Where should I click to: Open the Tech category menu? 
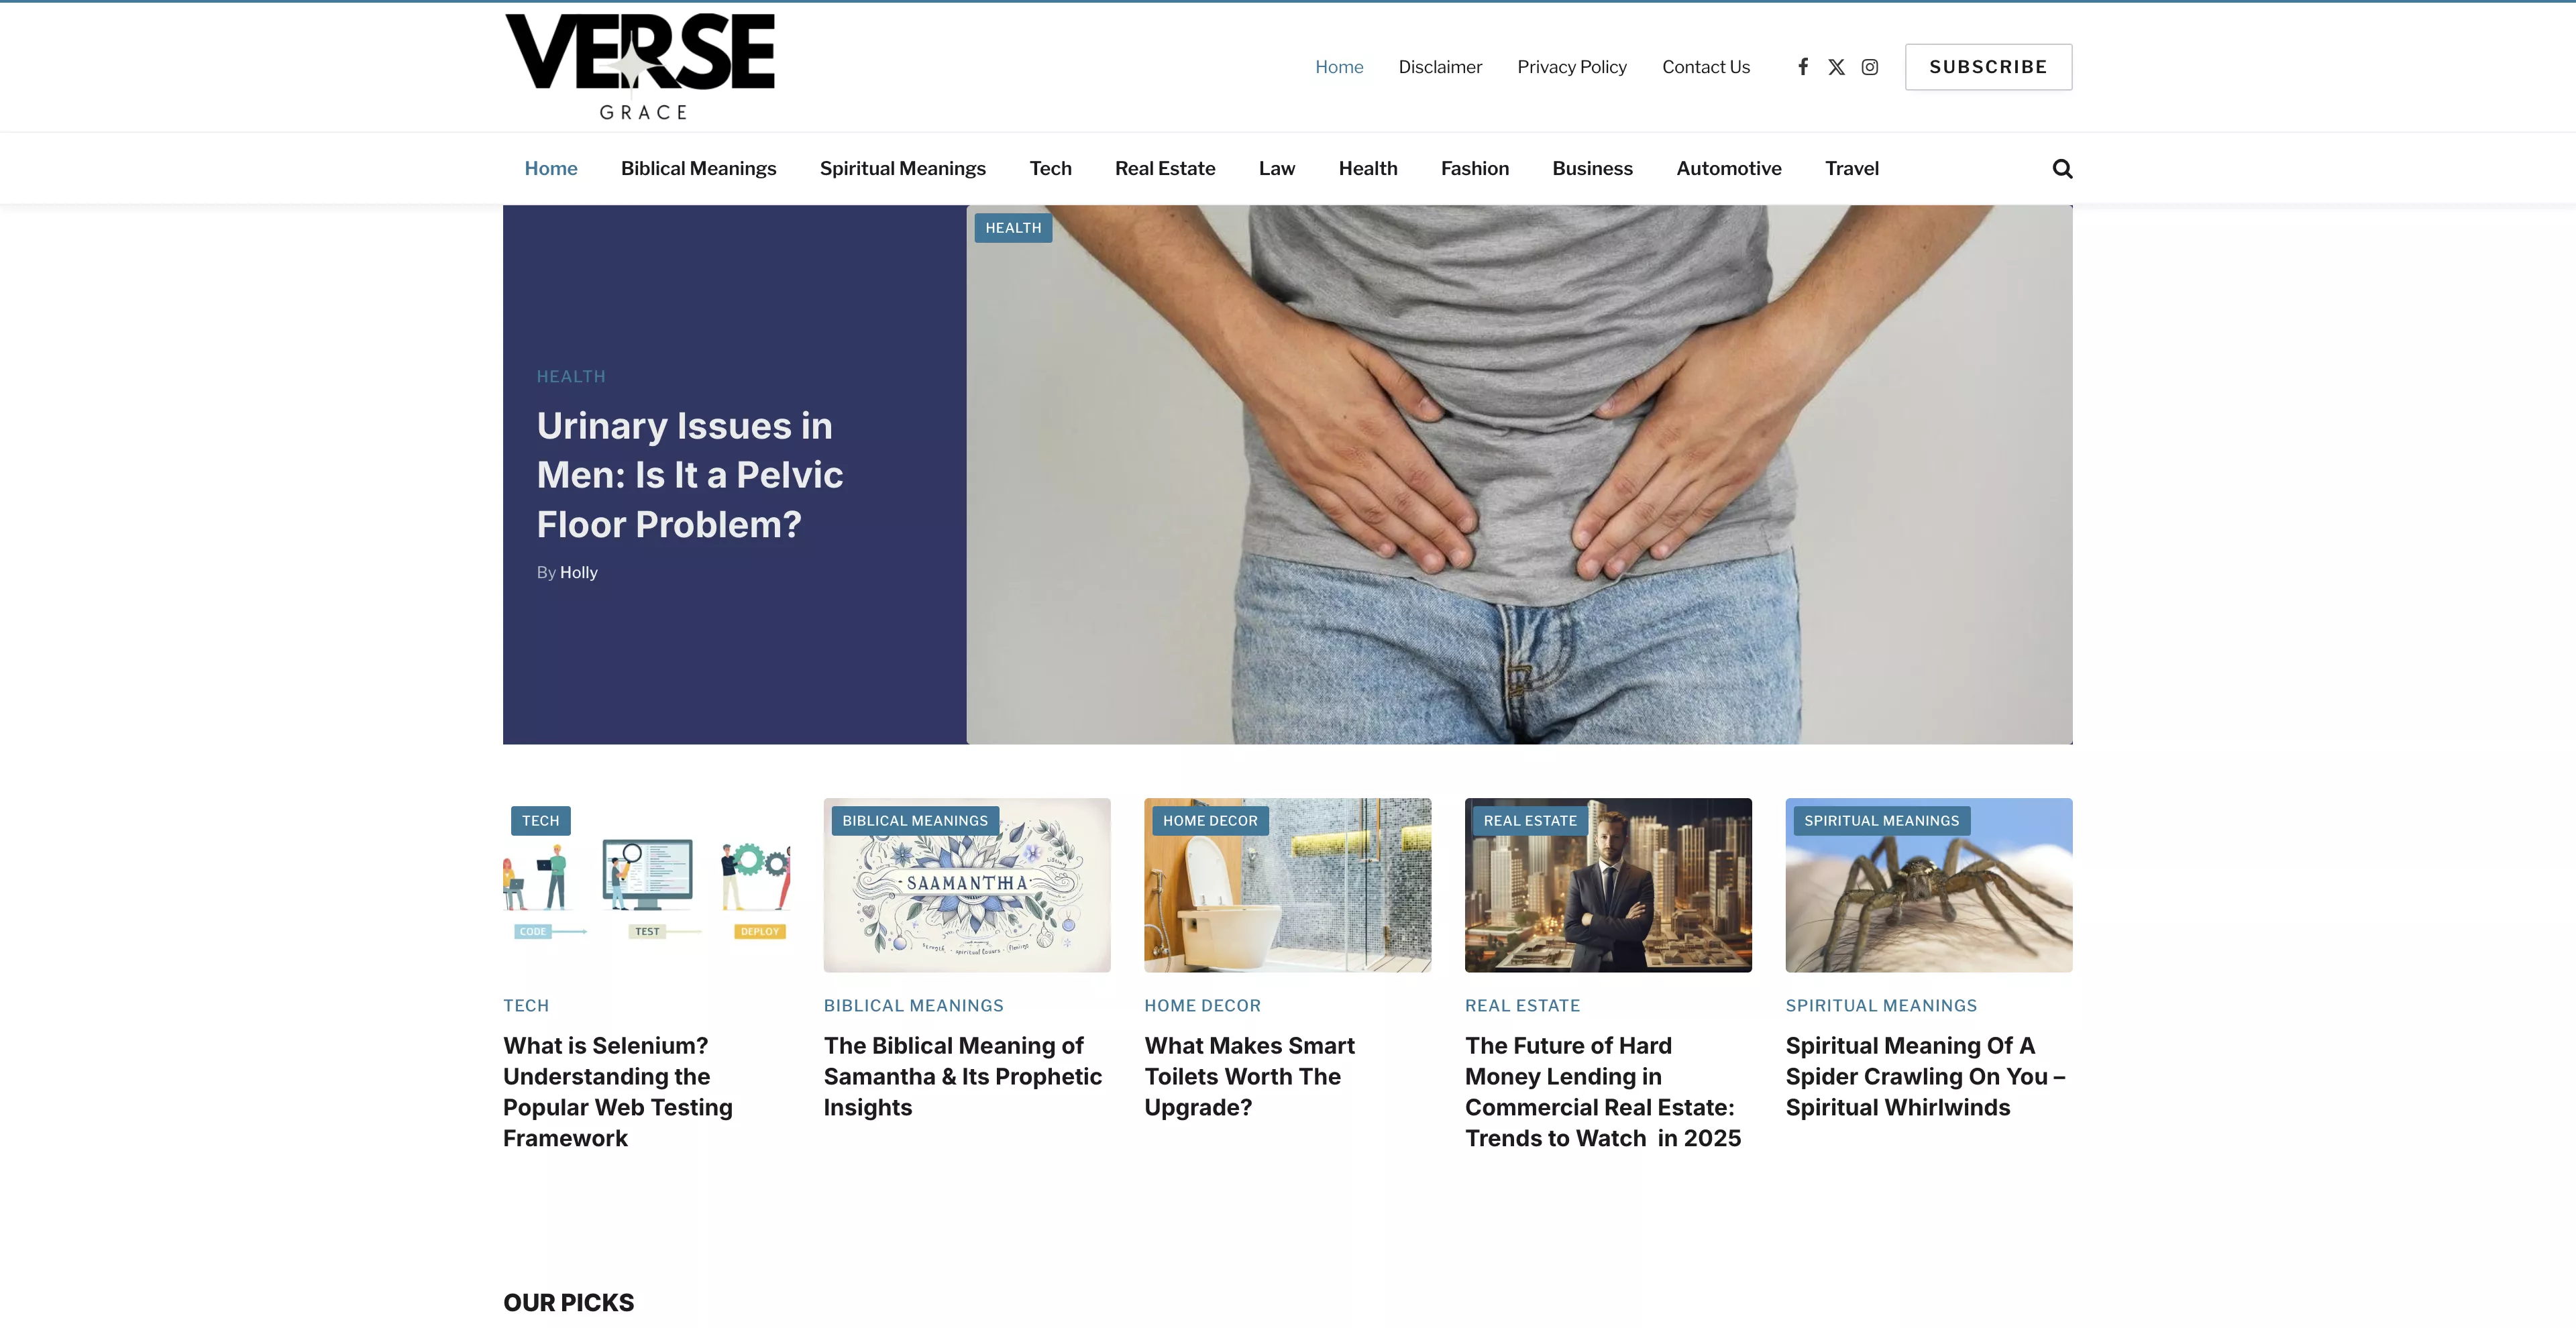tap(1050, 169)
